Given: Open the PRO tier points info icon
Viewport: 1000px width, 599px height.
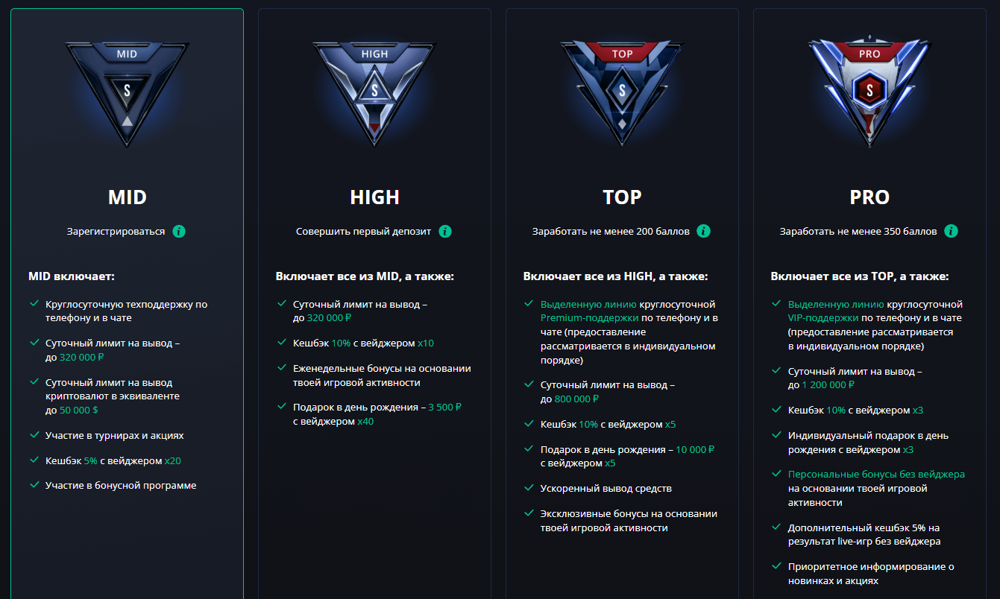Looking at the screenshot, I should [951, 231].
